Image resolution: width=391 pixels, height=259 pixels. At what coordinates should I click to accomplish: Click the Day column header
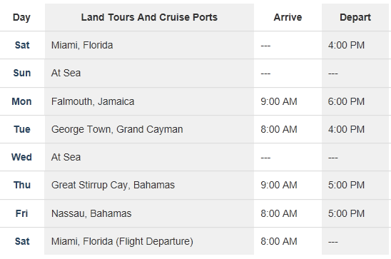21,17
